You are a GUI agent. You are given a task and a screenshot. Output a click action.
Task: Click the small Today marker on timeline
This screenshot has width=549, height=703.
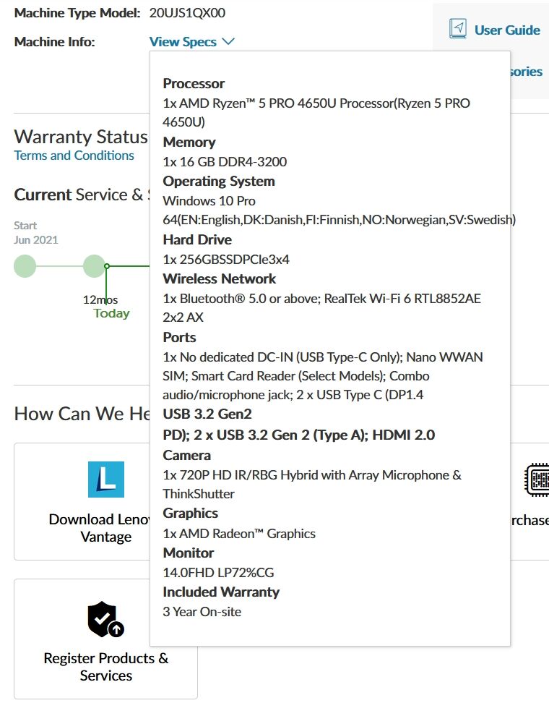click(x=107, y=266)
